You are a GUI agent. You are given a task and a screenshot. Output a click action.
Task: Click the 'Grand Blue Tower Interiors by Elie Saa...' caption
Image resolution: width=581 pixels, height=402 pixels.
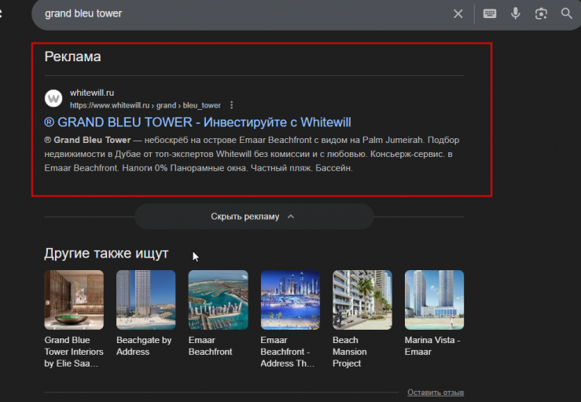pyautogui.click(x=74, y=352)
